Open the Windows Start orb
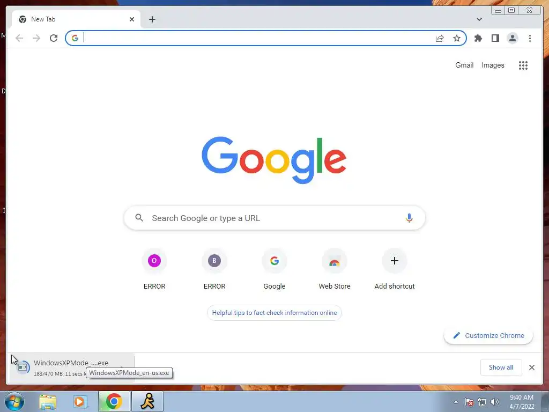549x412 pixels. pos(14,401)
